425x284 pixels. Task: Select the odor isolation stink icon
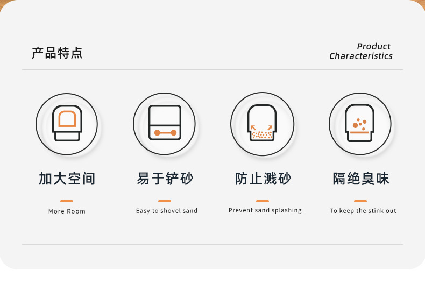(360, 124)
